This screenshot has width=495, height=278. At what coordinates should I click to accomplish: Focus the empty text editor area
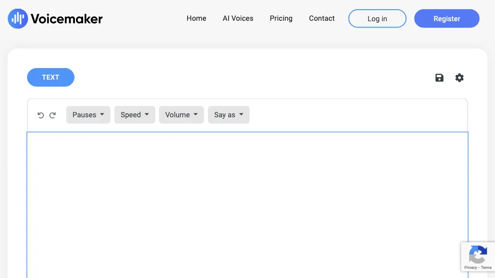[247, 203]
